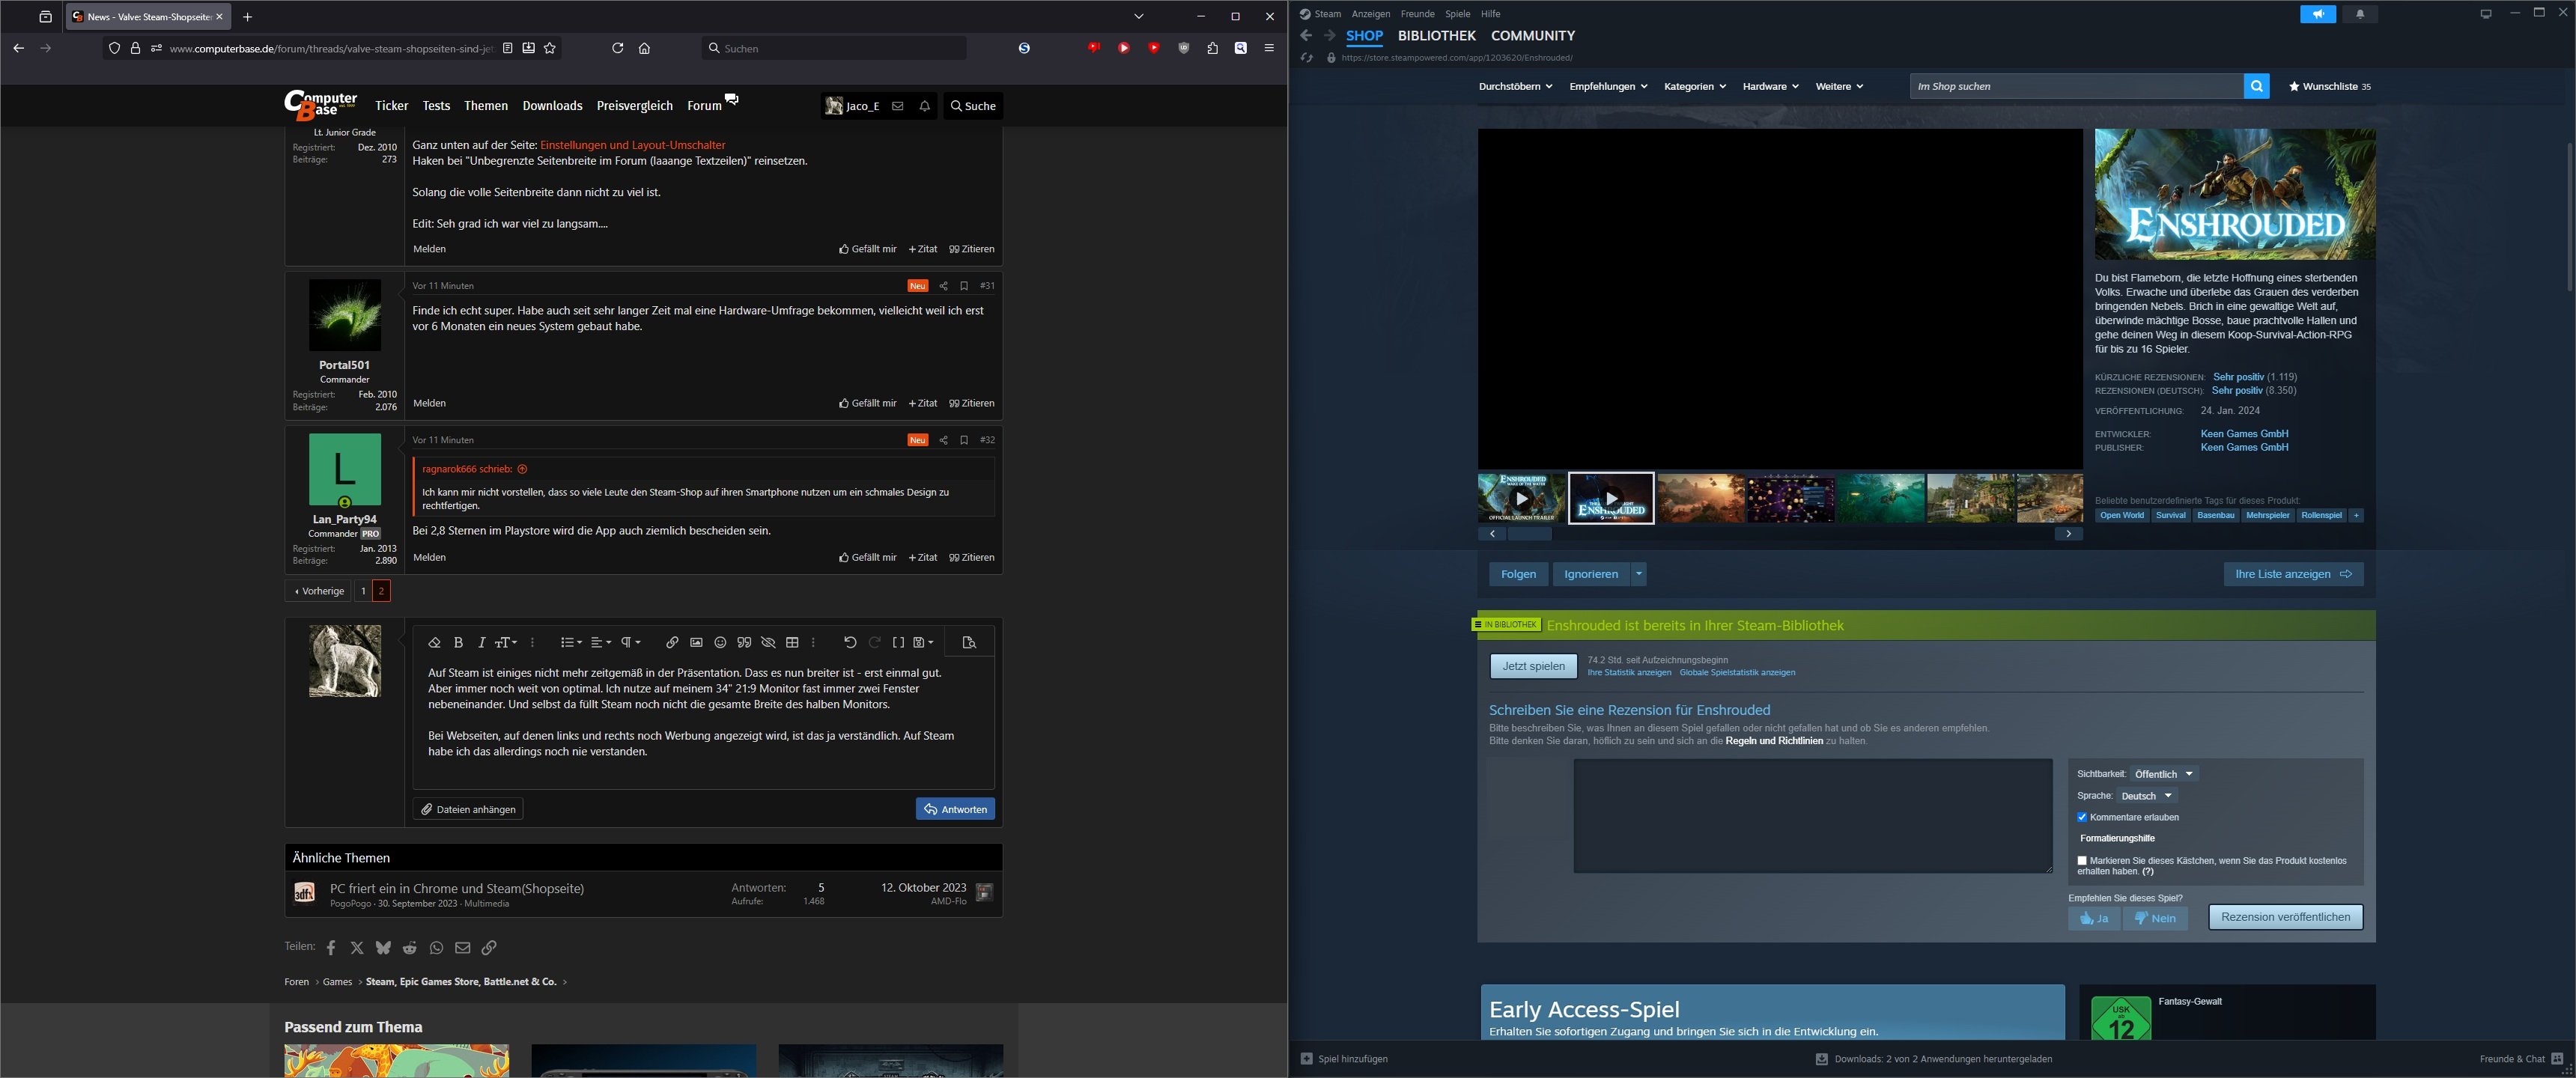Image resolution: width=2576 pixels, height=1078 pixels.
Task: Toggle the Kommentare erlauben checkbox
Action: coord(2082,817)
